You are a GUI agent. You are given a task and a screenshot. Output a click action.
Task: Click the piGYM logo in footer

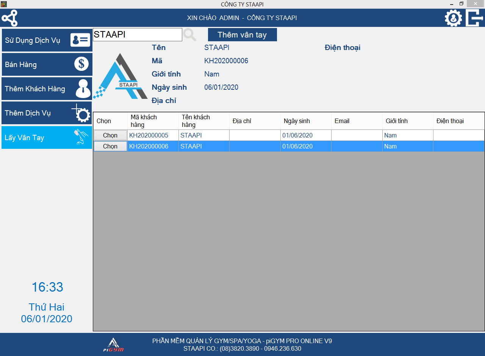pyautogui.click(x=113, y=345)
